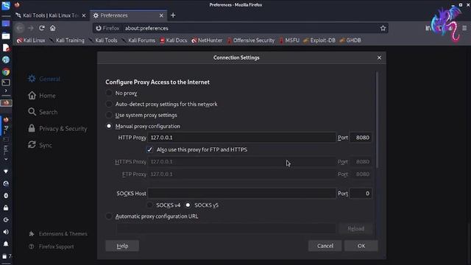Viewport: 471px width, 265px height.
Task: Open the terminal emulator in the dock
Action: click(x=6, y=82)
